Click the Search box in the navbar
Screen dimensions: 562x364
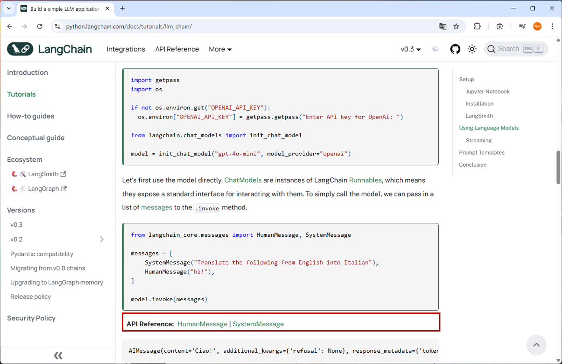click(x=516, y=49)
